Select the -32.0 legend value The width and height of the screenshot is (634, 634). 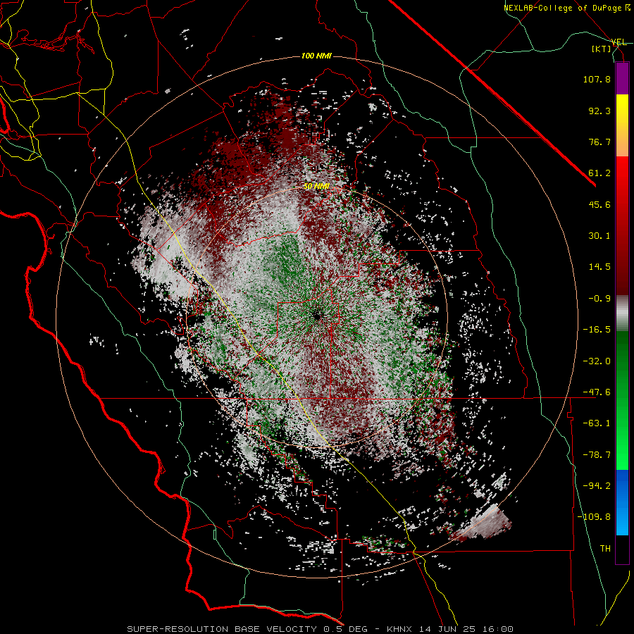[x=597, y=361]
